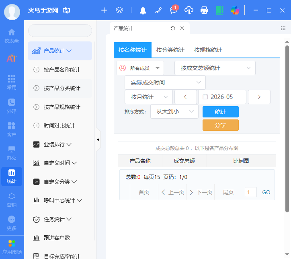
Task: Open the stacked layers icon
Action: 119,10
